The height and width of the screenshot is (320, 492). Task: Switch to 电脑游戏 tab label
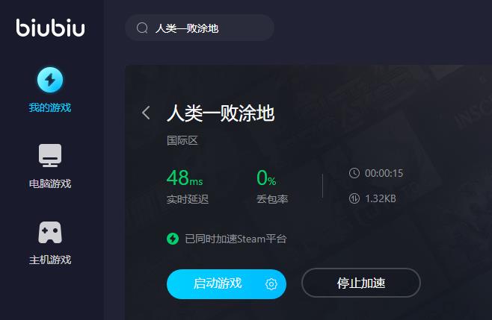point(50,183)
